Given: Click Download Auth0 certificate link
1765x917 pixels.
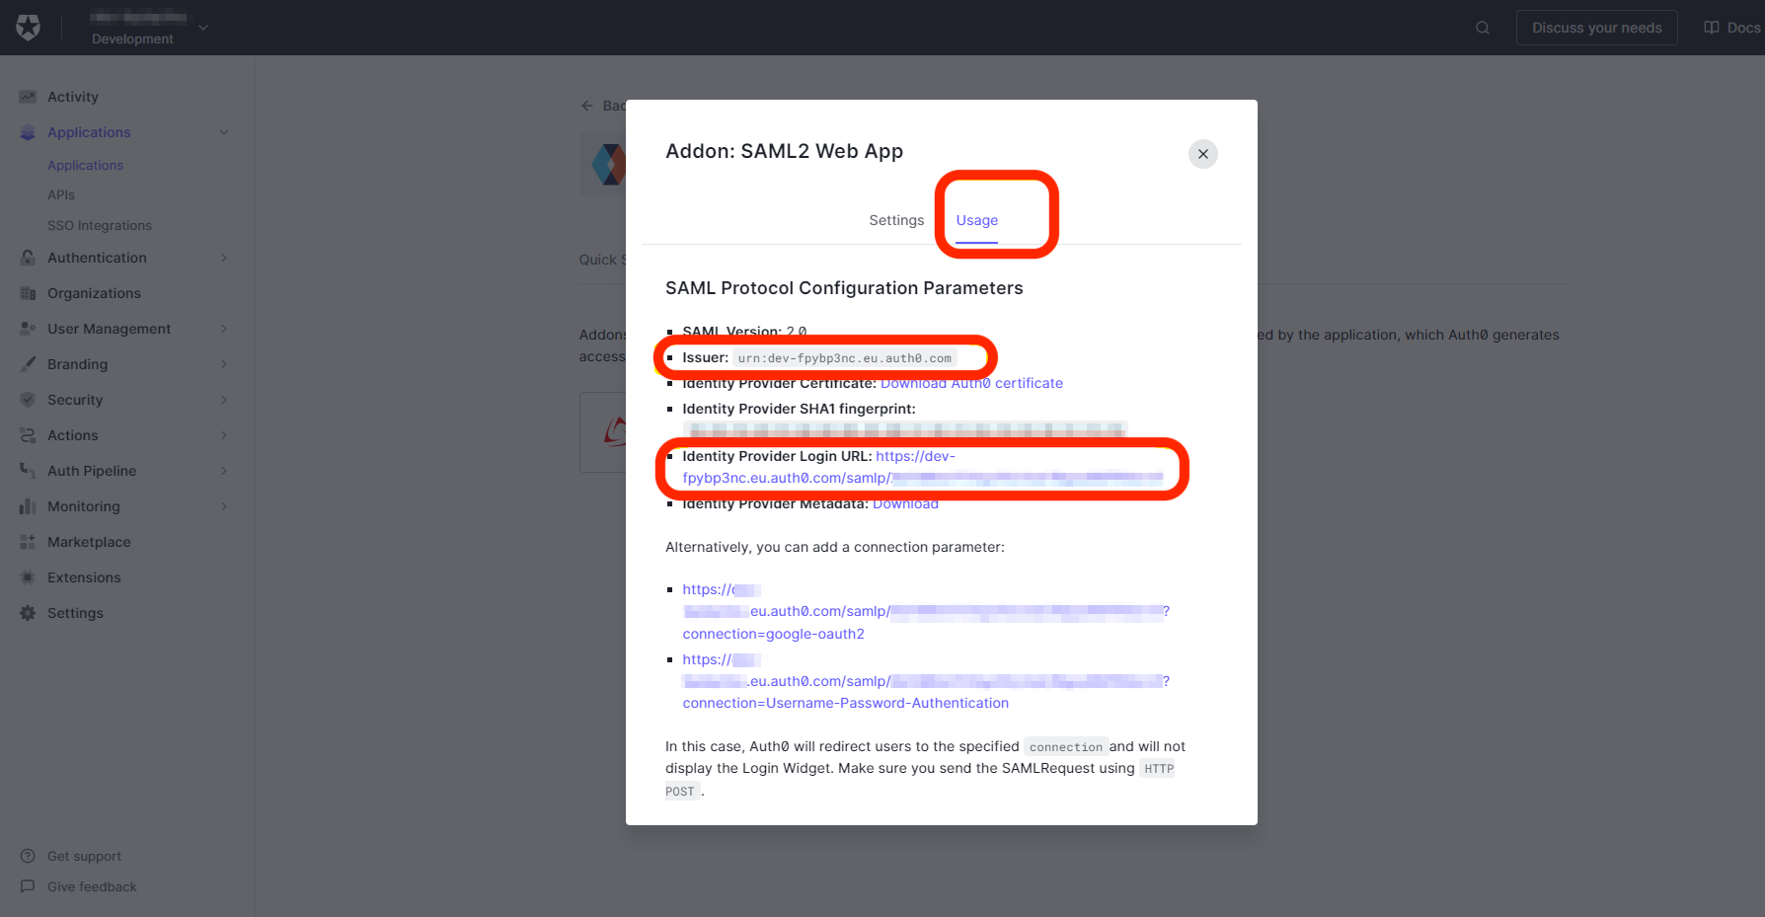Looking at the screenshot, I should point(971,383).
